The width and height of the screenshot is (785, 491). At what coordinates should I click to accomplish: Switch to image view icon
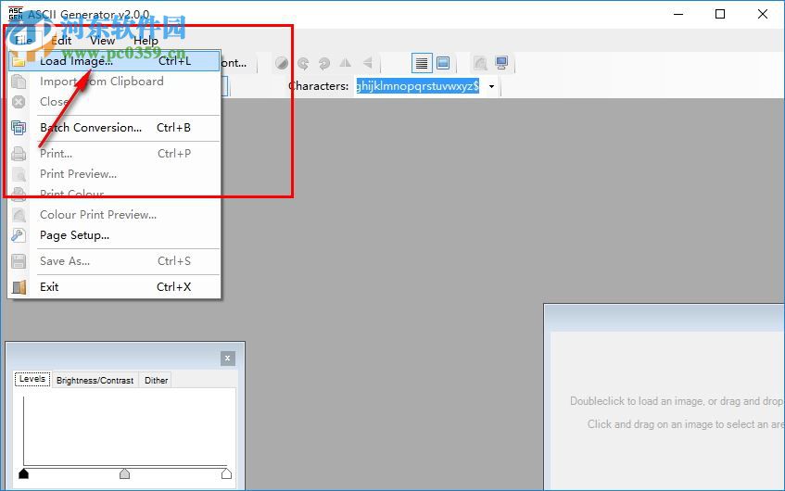point(443,63)
